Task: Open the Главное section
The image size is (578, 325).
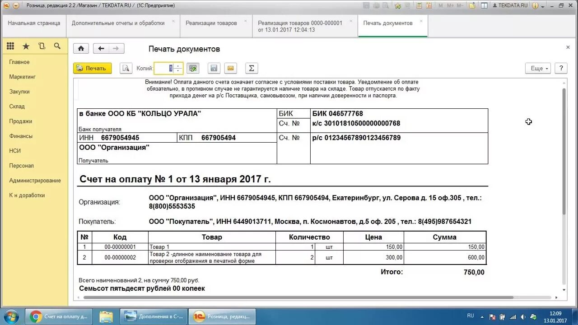Action: pyautogui.click(x=19, y=62)
